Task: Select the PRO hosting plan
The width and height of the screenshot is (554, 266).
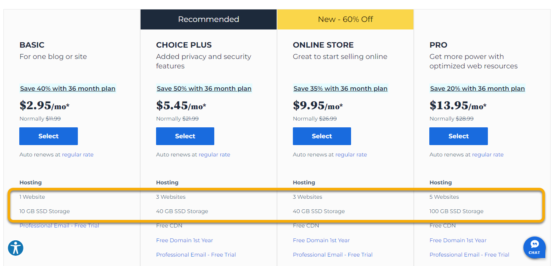Action: click(x=458, y=136)
